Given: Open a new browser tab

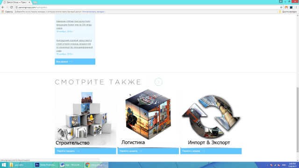Looking at the screenshot, I should [35, 2].
